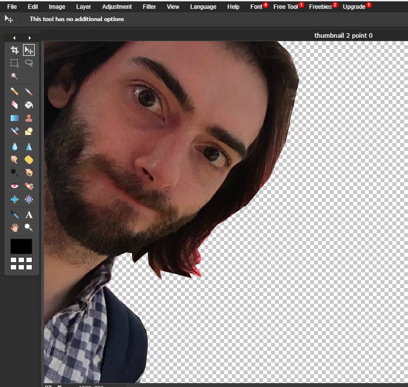Click the 'thumbnail 2 point 0' document title
This screenshot has height=387, width=408.
343,35
